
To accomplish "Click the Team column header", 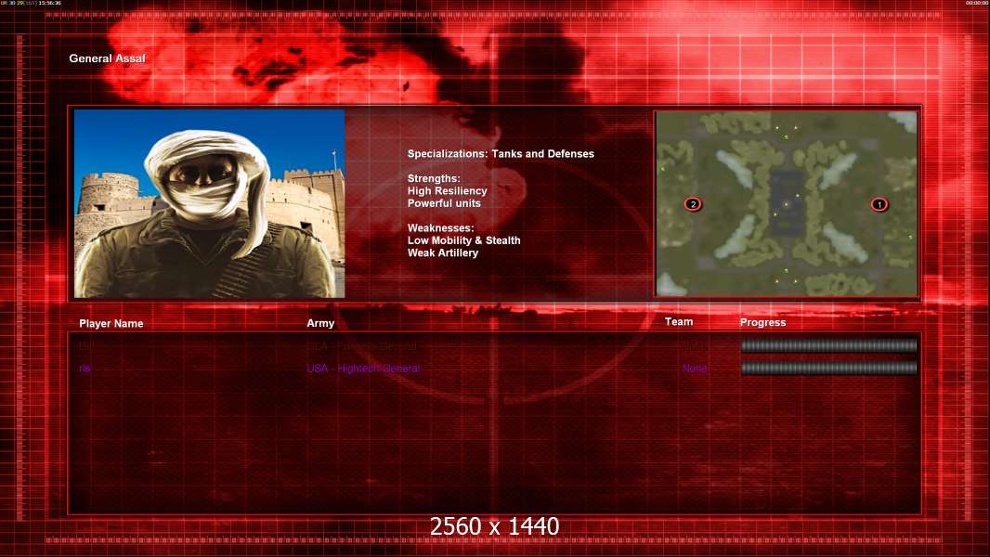I will point(679,322).
